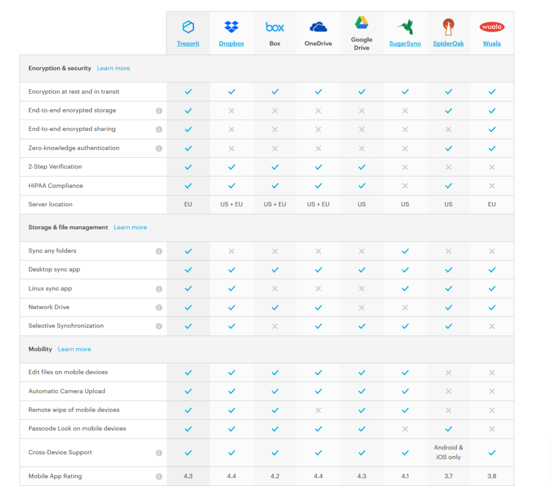The width and height of the screenshot is (552, 486).
Task: Click info icon beside End-to-end encrypted storage
Action: (159, 110)
